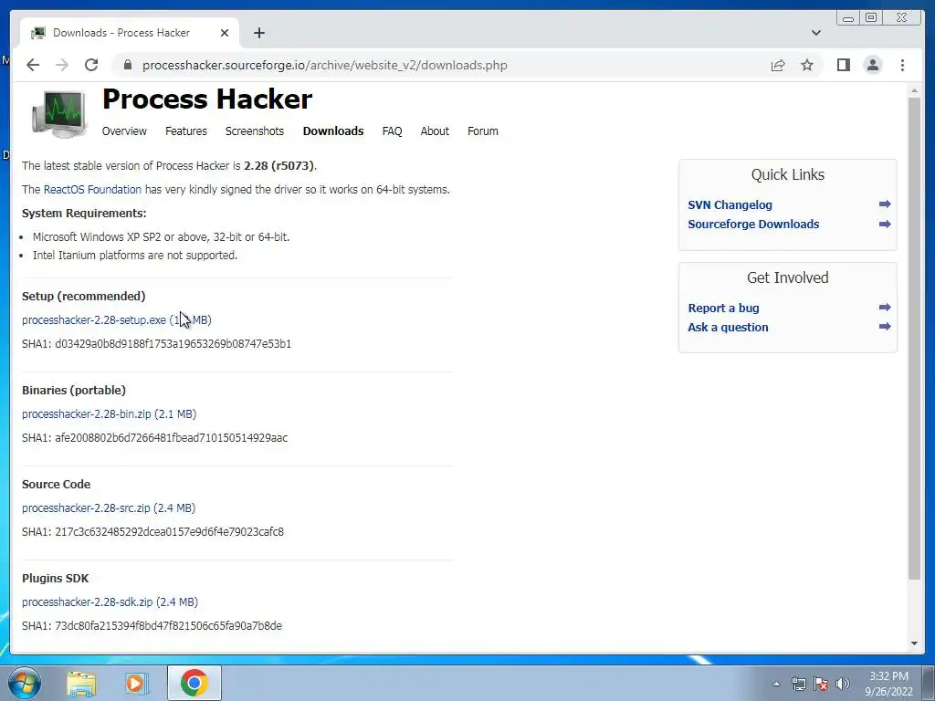Select the Chrome taskbar button
The image size is (935, 701).
[x=194, y=683]
